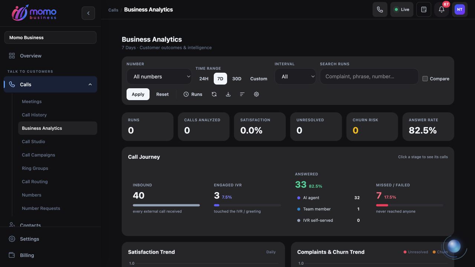Open the floating assistant orb
Image resolution: width=475 pixels, height=267 pixels.
coord(454,246)
